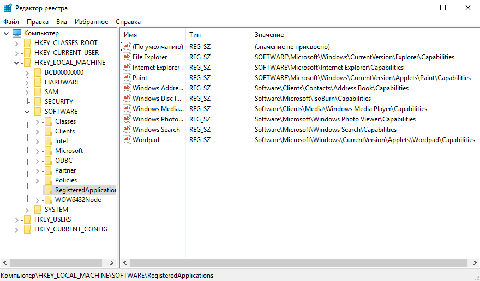The width and height of the screenshot is (480, 281).
Task: Select the RegisteredApplications key in tree
Action: click(86, 190)
